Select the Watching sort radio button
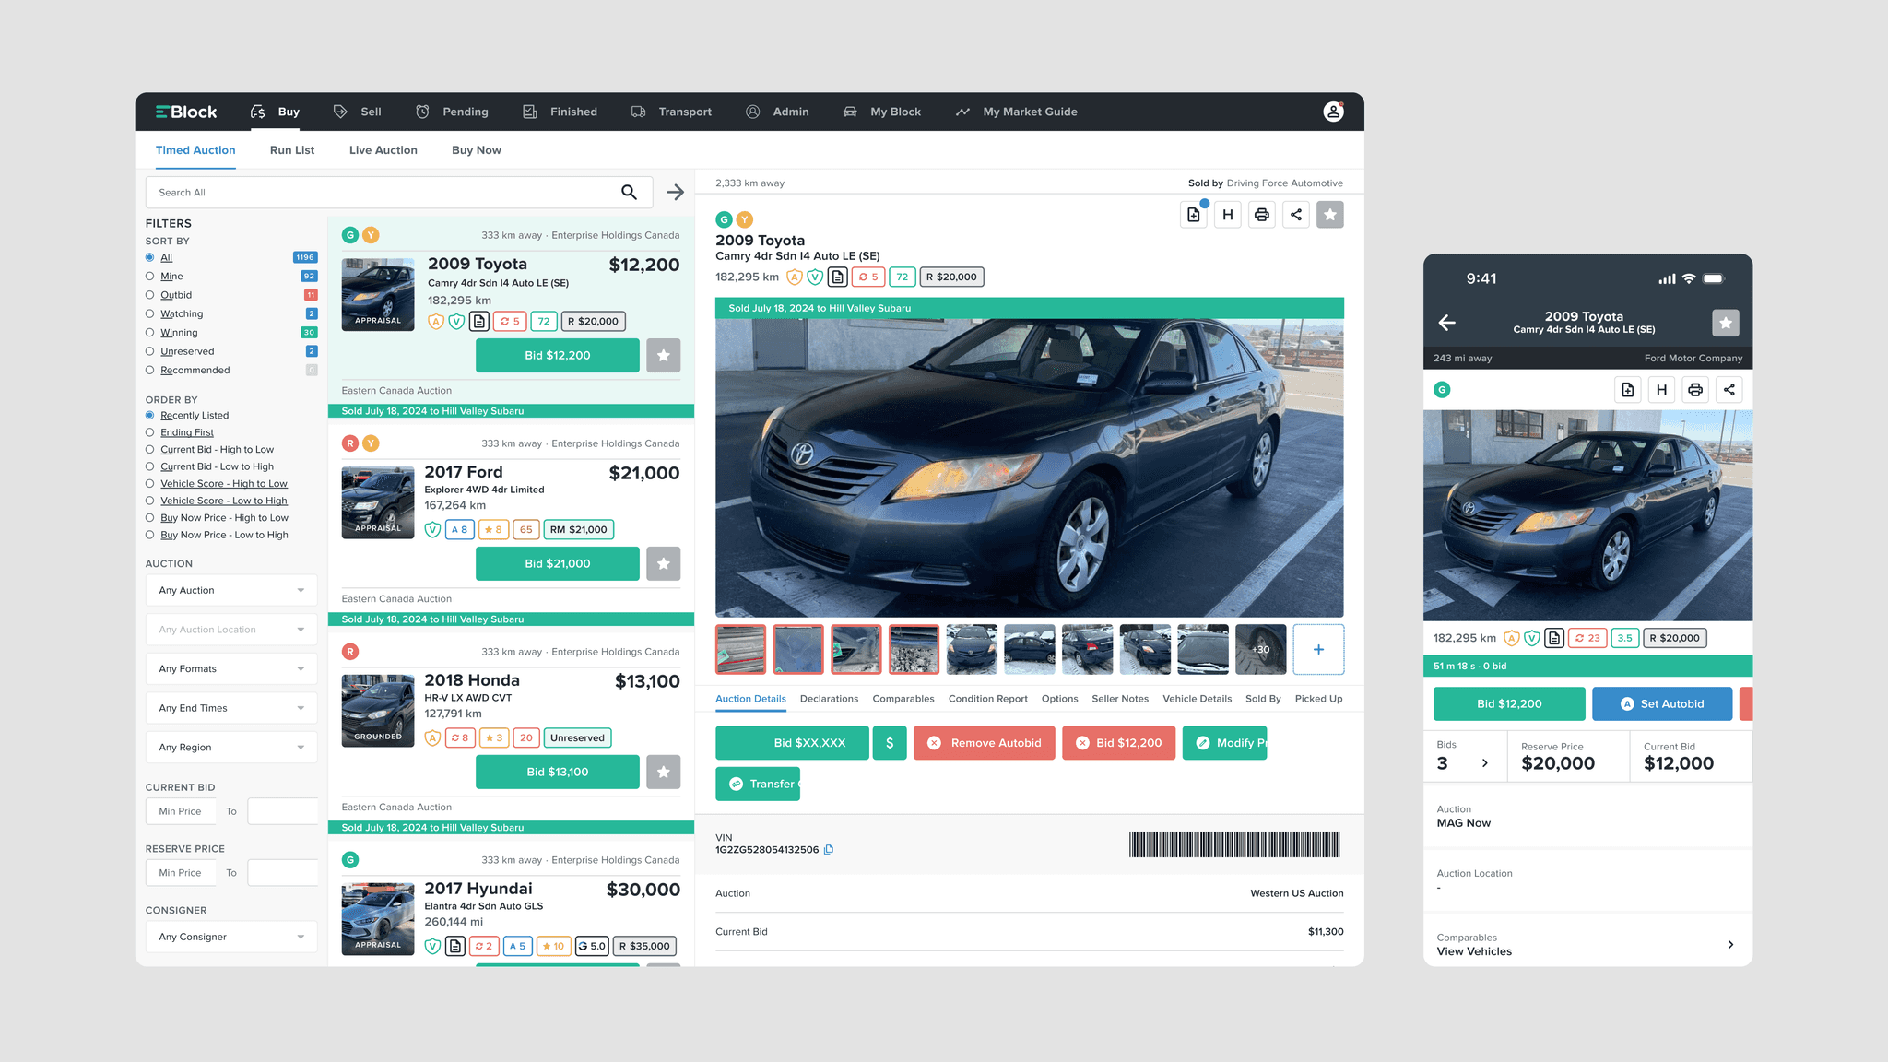The width and height of the screenshot is (1888, 1062). click(149, 313)
